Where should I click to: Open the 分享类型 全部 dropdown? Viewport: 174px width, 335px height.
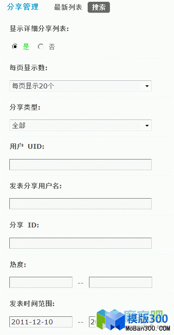click(81, 125)
